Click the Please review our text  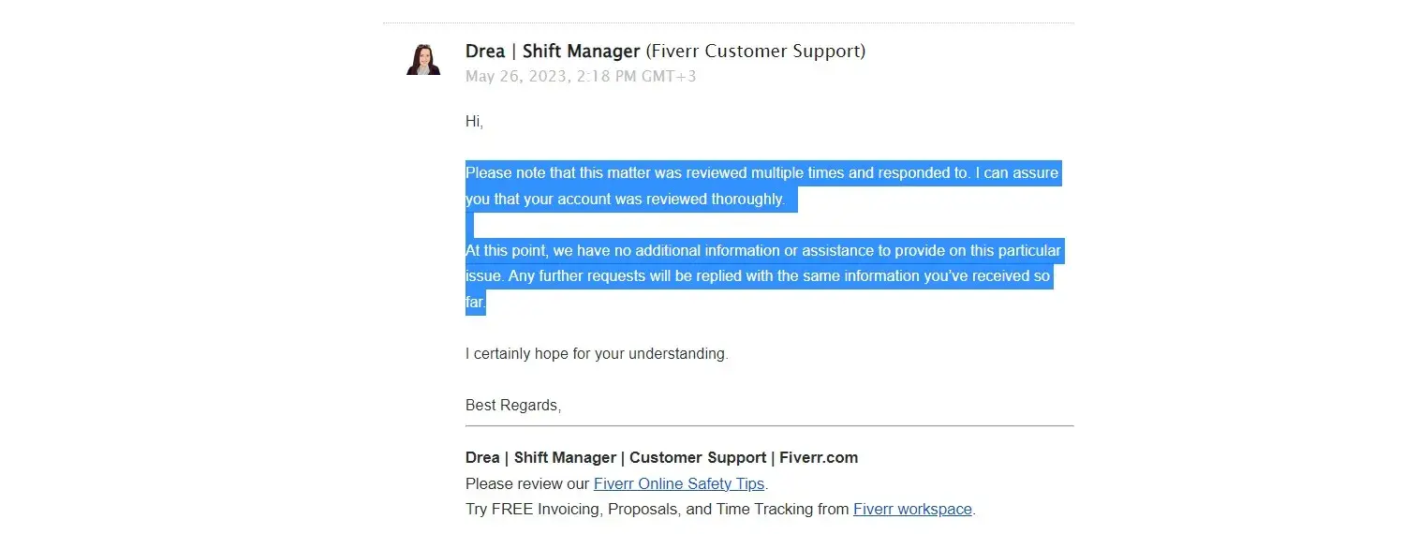[527, 483]
